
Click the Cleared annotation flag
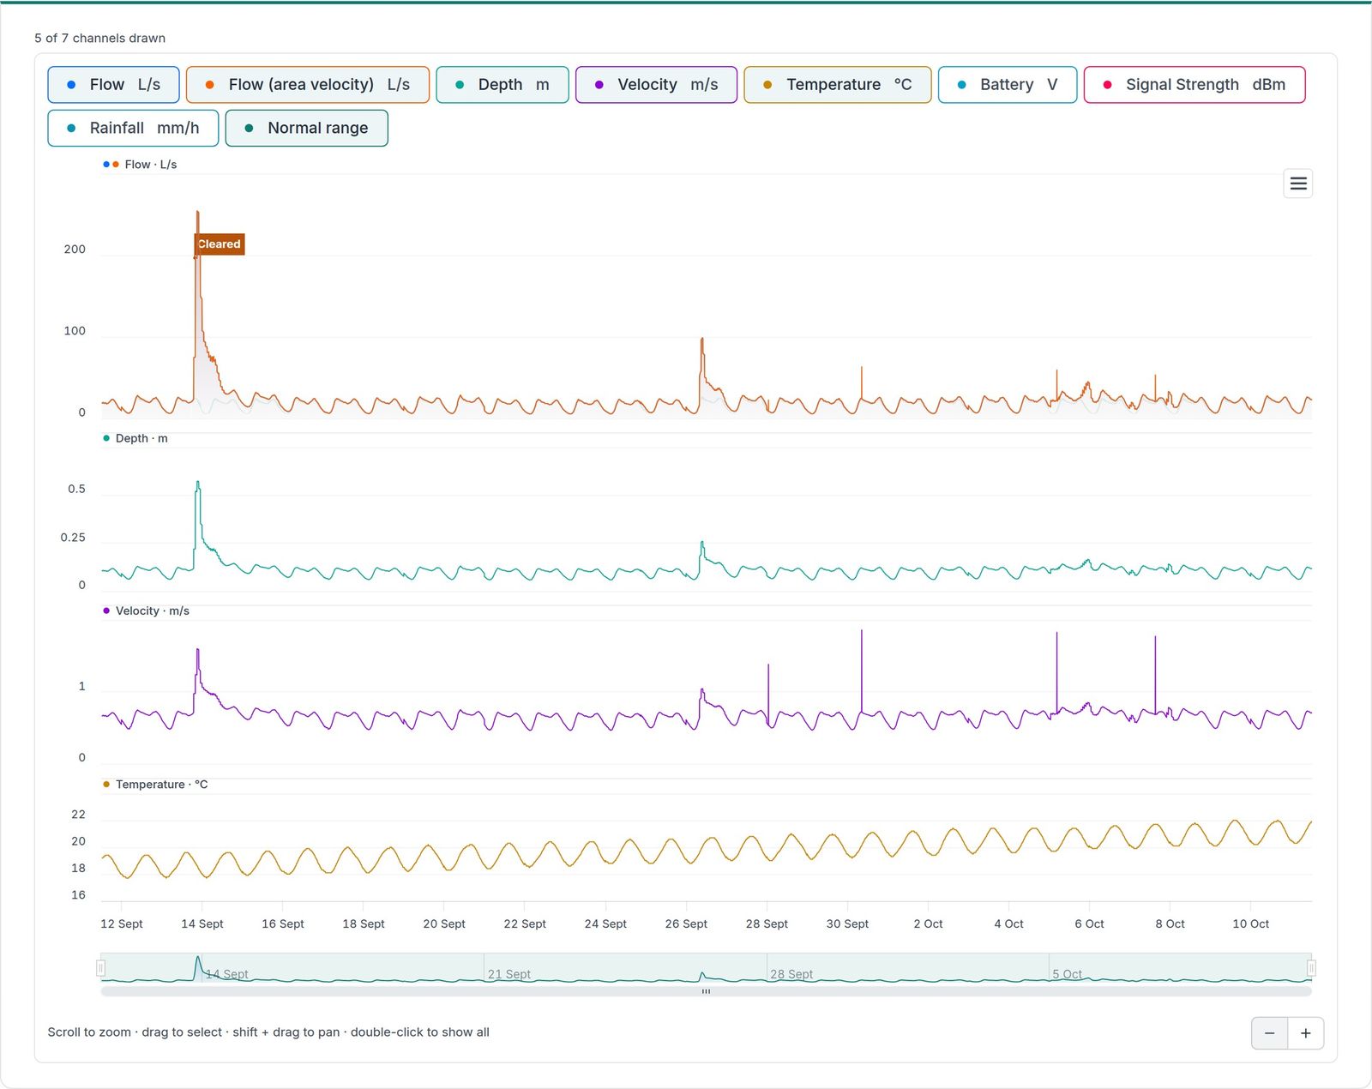click(x=220, y=244)
